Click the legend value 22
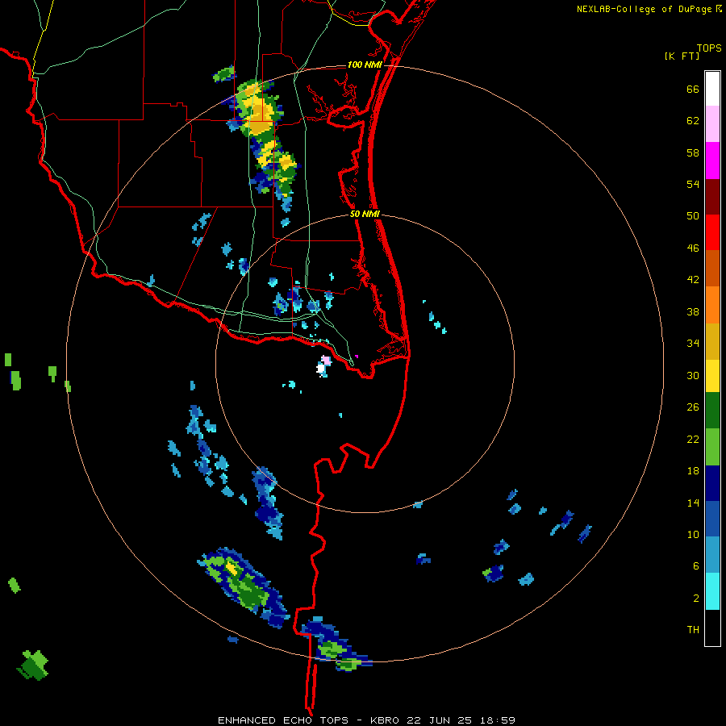 (x=693, y=439)
